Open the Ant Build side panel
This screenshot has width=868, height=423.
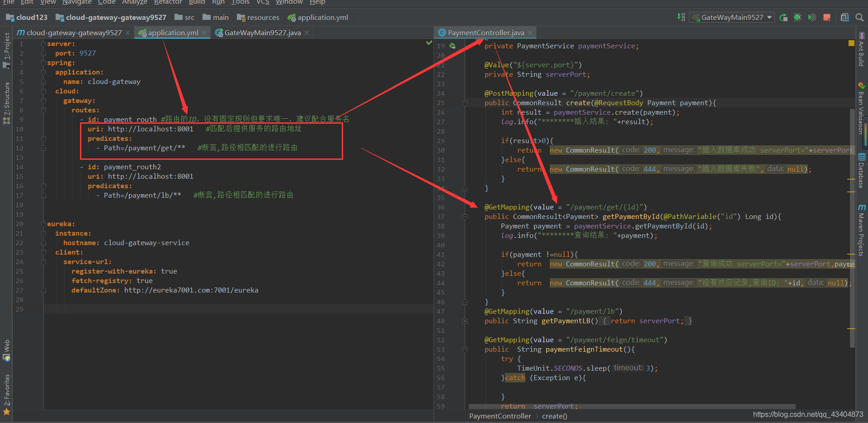[862, 49]
